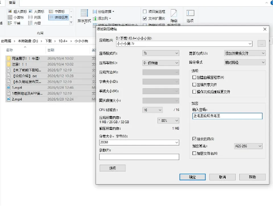Image resolution: width=273 pixels, height=206 pixels.
Task: Click the 参数 parameters text field
Action: click(x=139, y=157)
